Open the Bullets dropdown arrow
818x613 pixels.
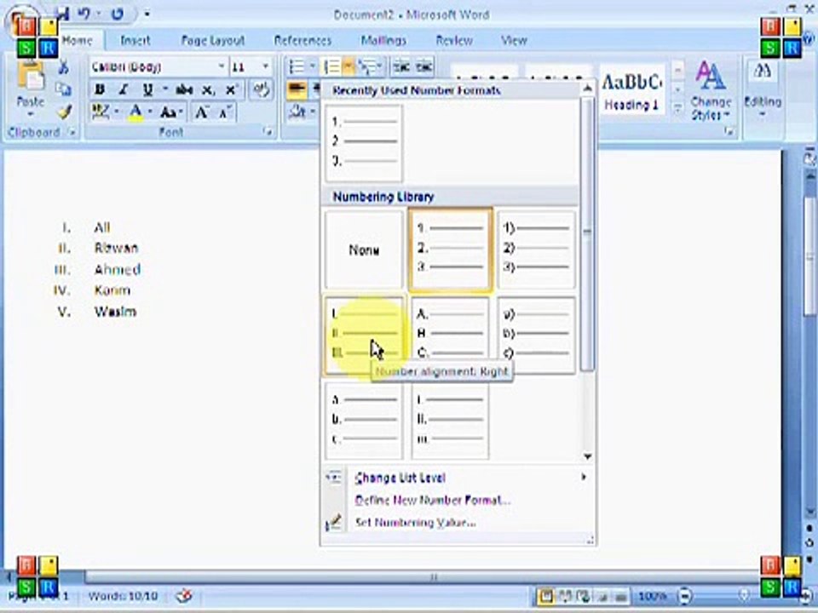pos(313,66)
